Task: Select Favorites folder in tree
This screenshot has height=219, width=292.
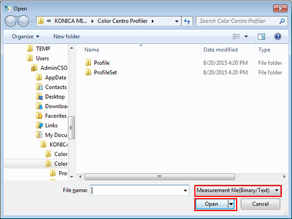Action: pos(51,116)
